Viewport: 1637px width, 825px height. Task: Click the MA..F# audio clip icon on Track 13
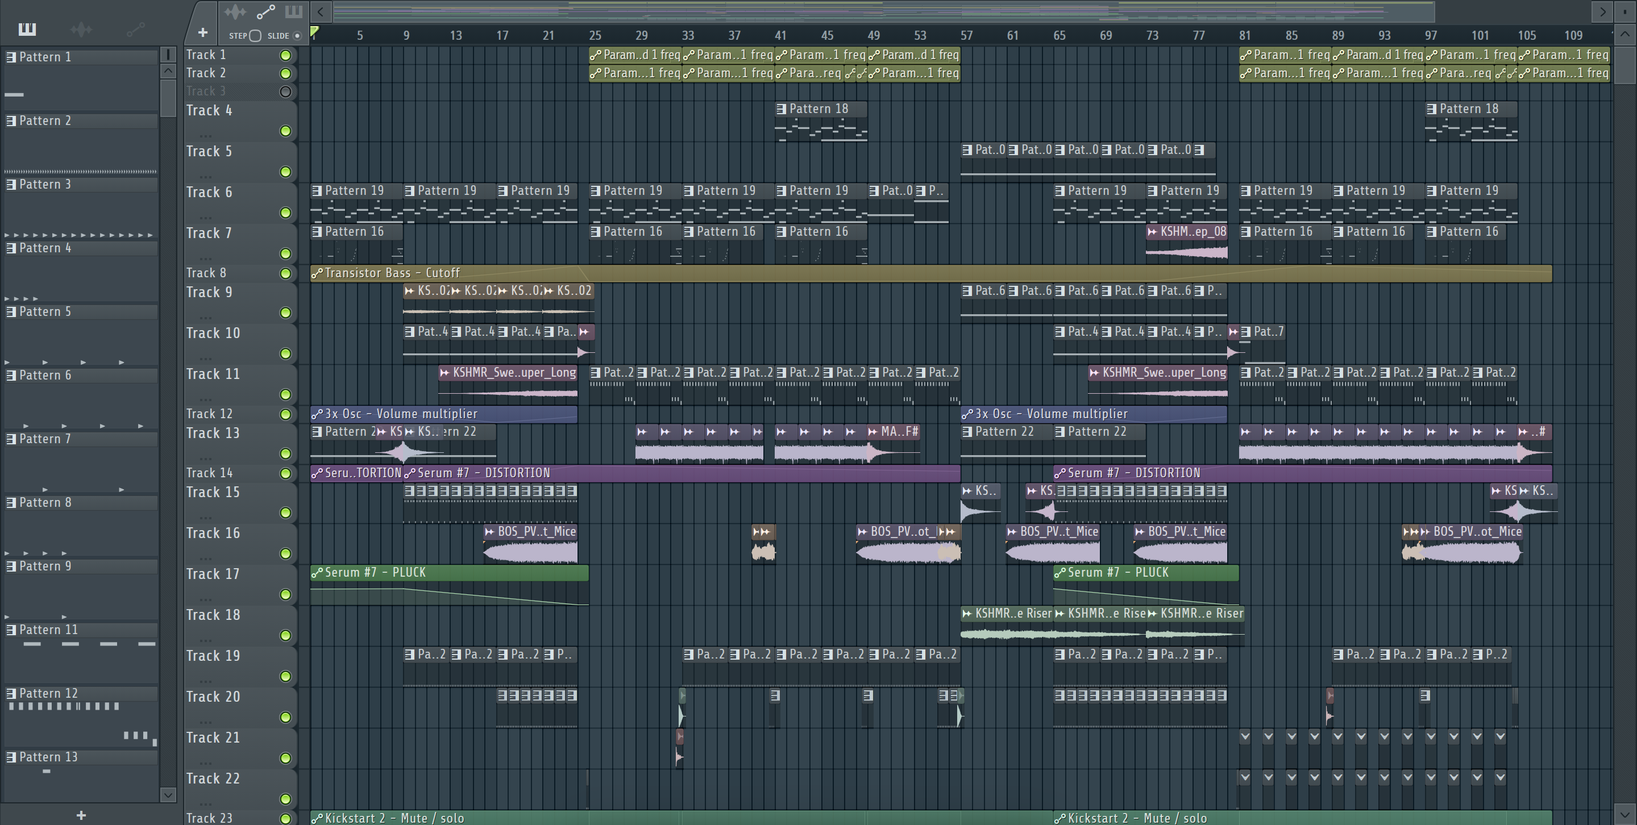(x=873, y=432)
